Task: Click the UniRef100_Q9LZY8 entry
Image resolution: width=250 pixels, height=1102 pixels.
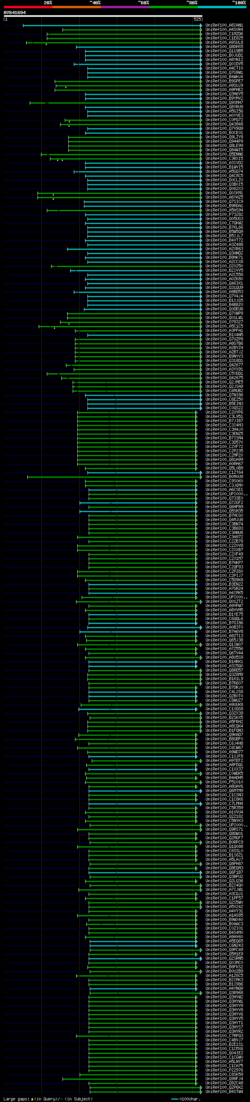Action: 224,137
